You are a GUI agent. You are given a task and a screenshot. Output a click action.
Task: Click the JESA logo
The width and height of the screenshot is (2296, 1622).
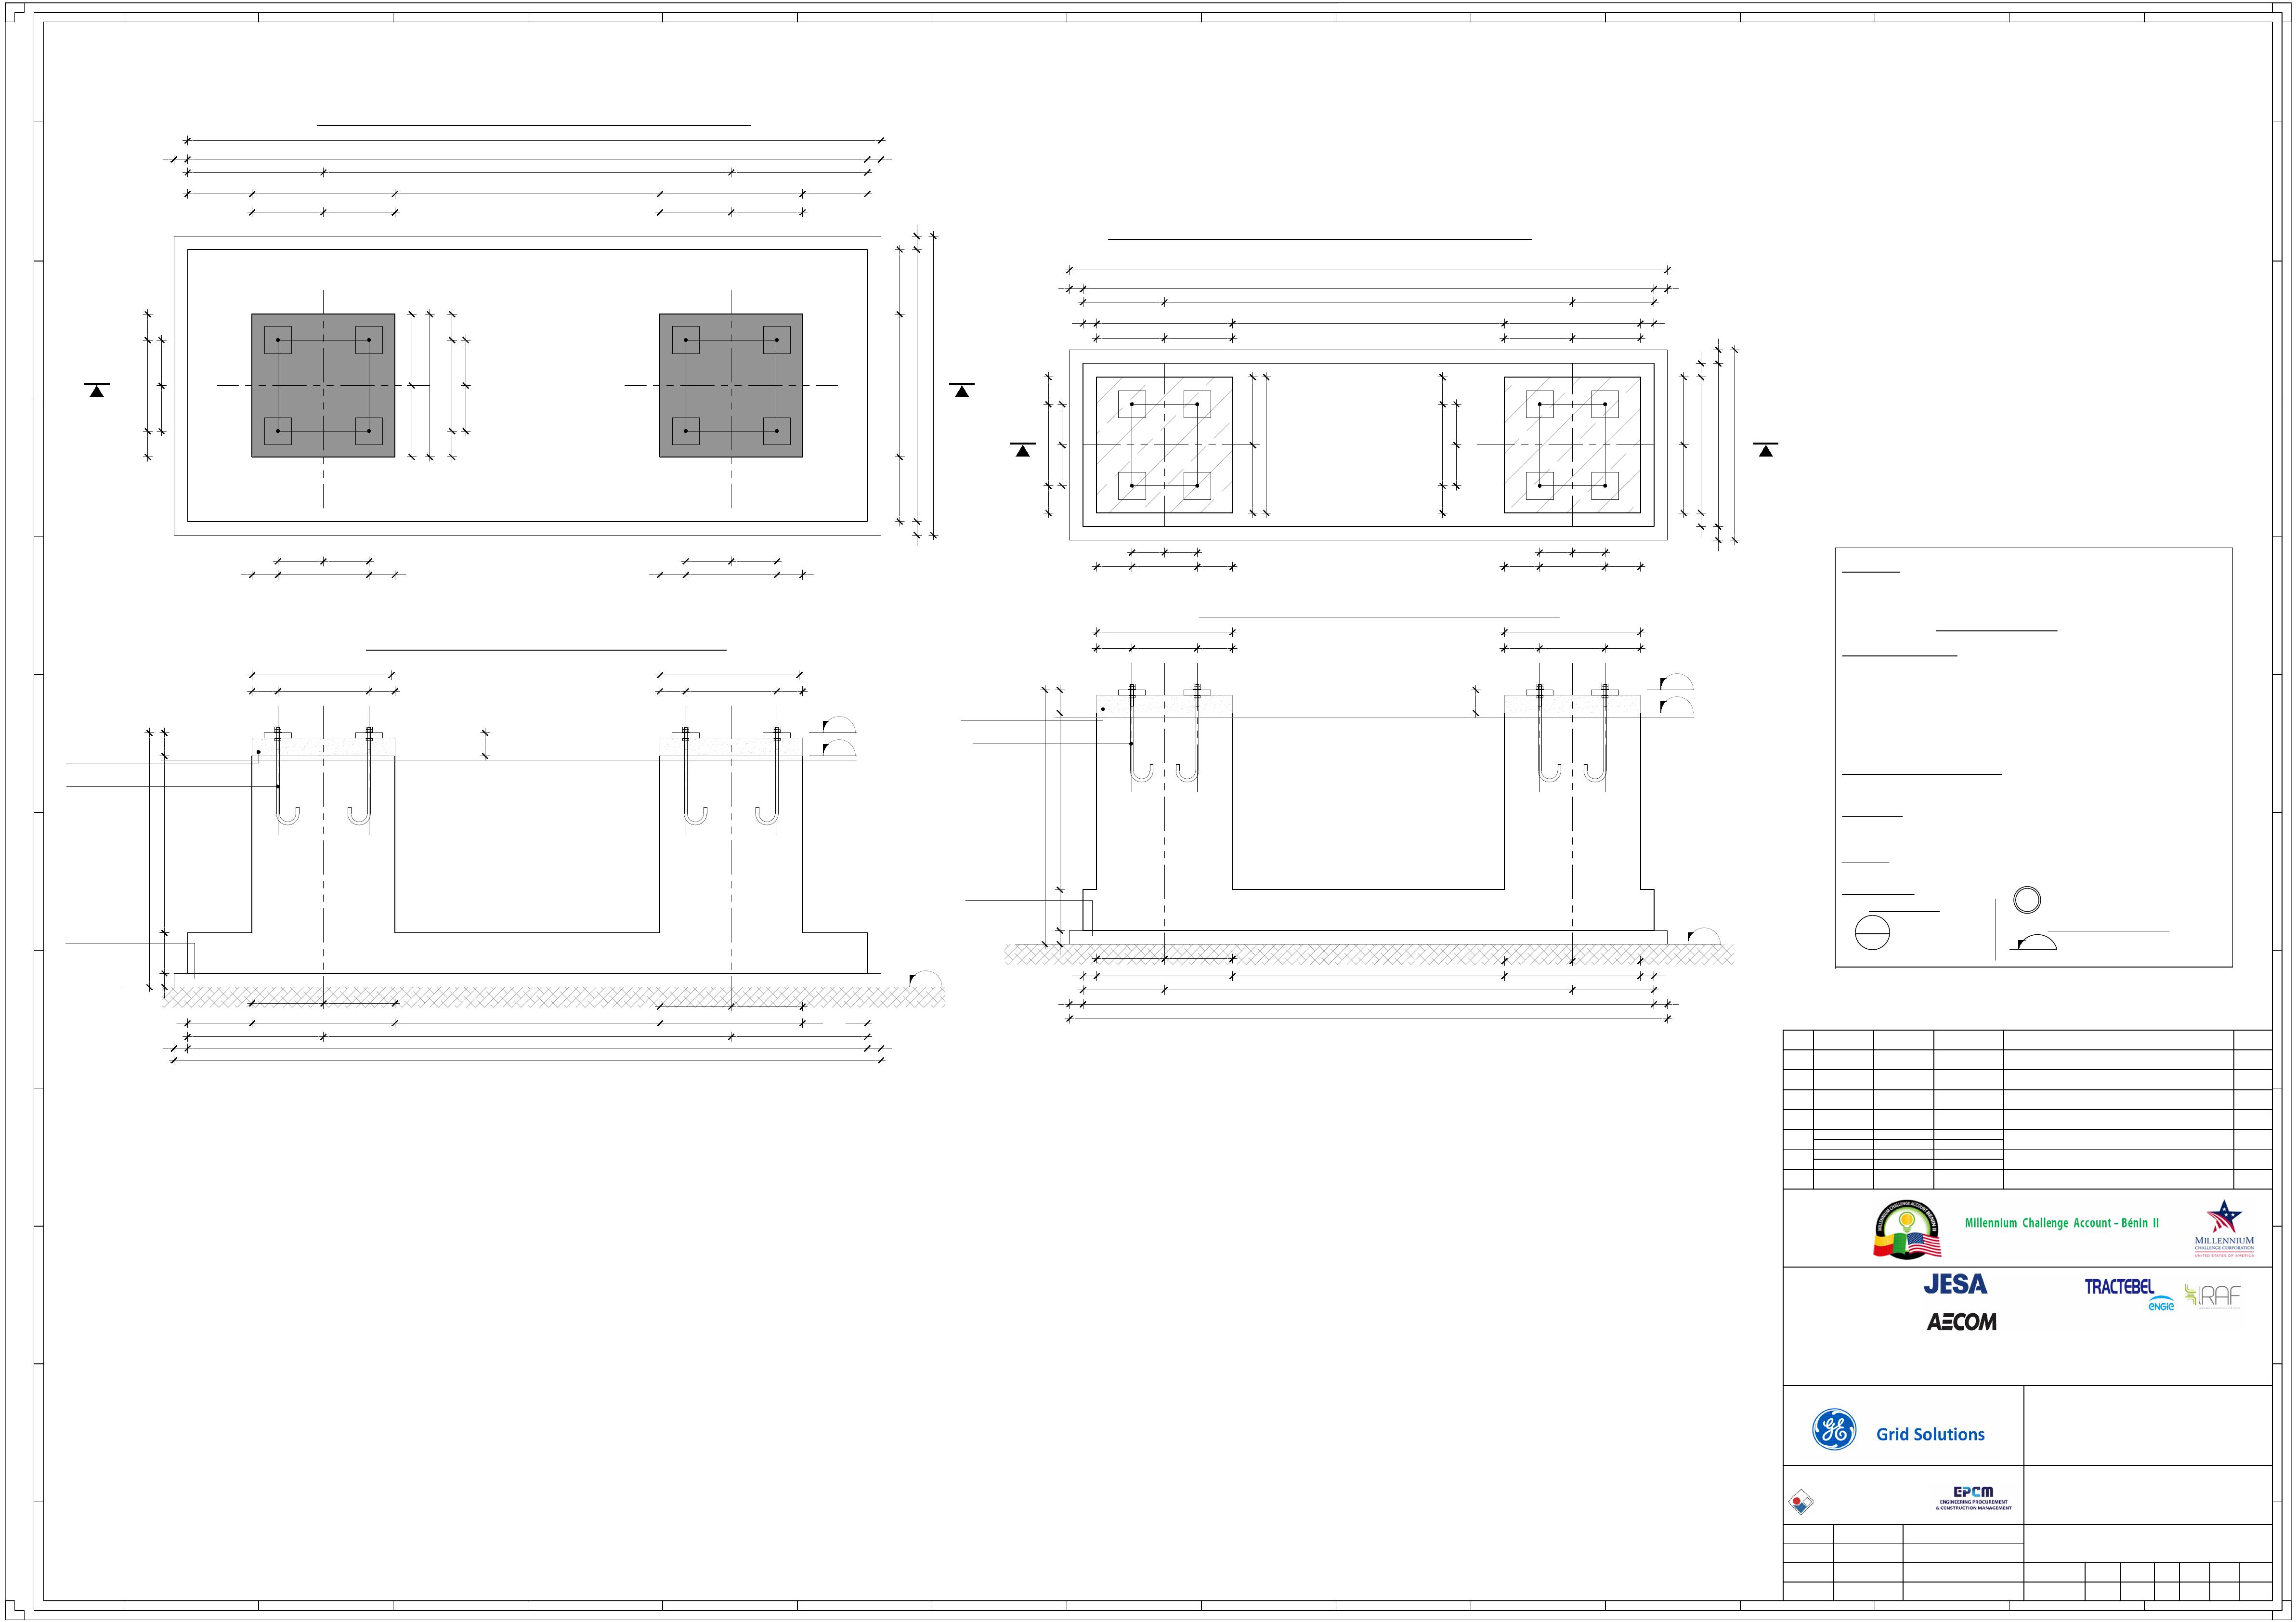(1955, 1284)
